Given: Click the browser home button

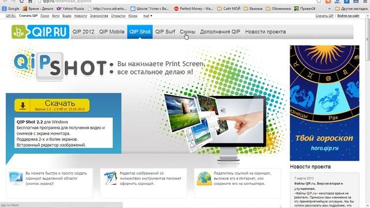Looking at the screenshot, I should pos(30,1).
